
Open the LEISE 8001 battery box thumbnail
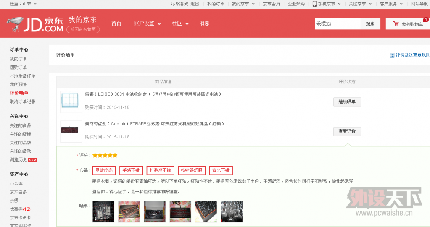[71, 102]
